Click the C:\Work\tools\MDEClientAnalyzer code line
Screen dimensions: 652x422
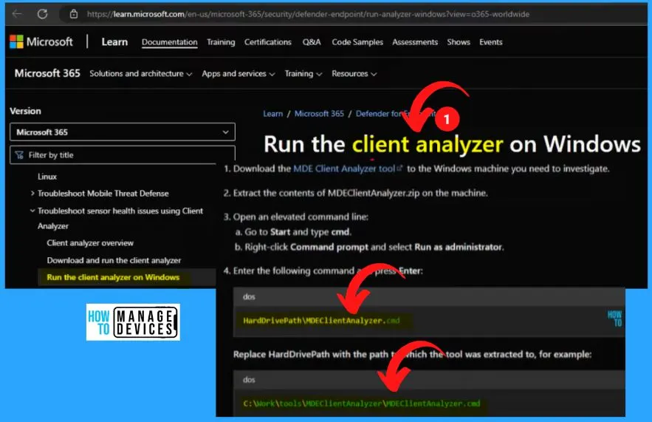[x=361, y=404]
